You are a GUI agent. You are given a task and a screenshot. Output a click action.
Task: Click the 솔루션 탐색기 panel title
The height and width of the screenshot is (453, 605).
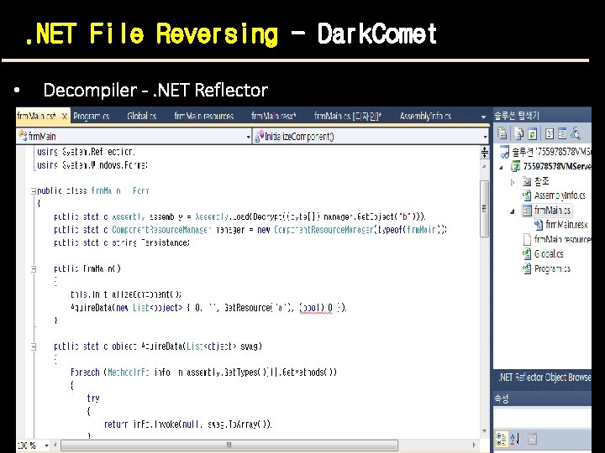click(x=516, y=115)
